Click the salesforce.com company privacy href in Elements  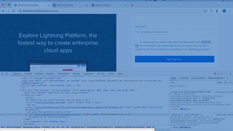[58, 114]
